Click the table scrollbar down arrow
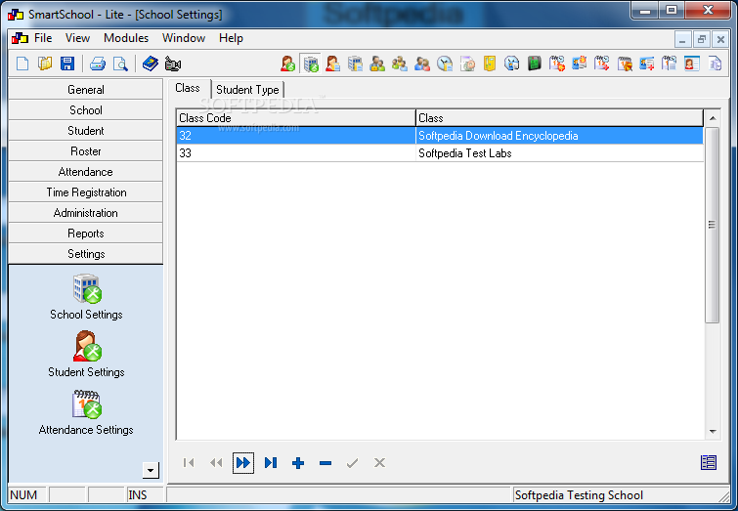This screenshot has height=511, width=738. click(x=713, y=432)
